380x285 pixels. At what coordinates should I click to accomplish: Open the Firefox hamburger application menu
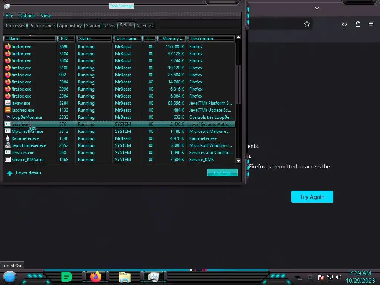(x=371, y=24)
